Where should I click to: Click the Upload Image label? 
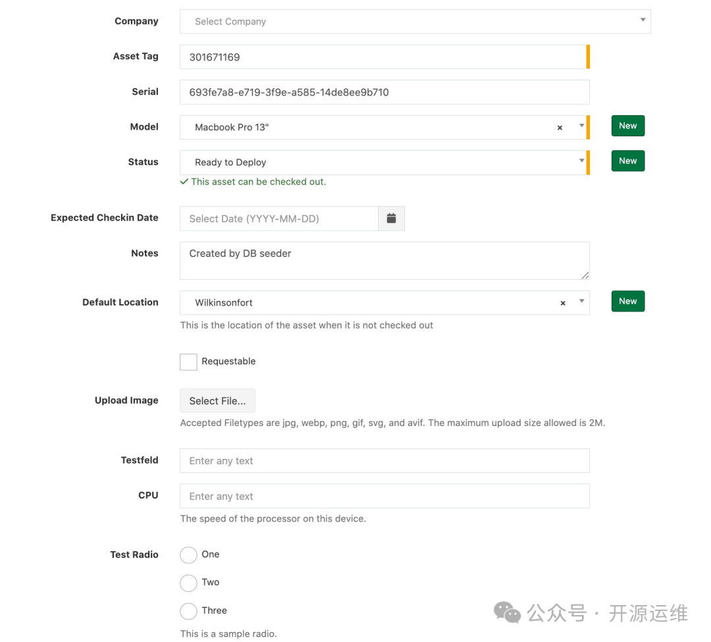click(x=126, y=400)
